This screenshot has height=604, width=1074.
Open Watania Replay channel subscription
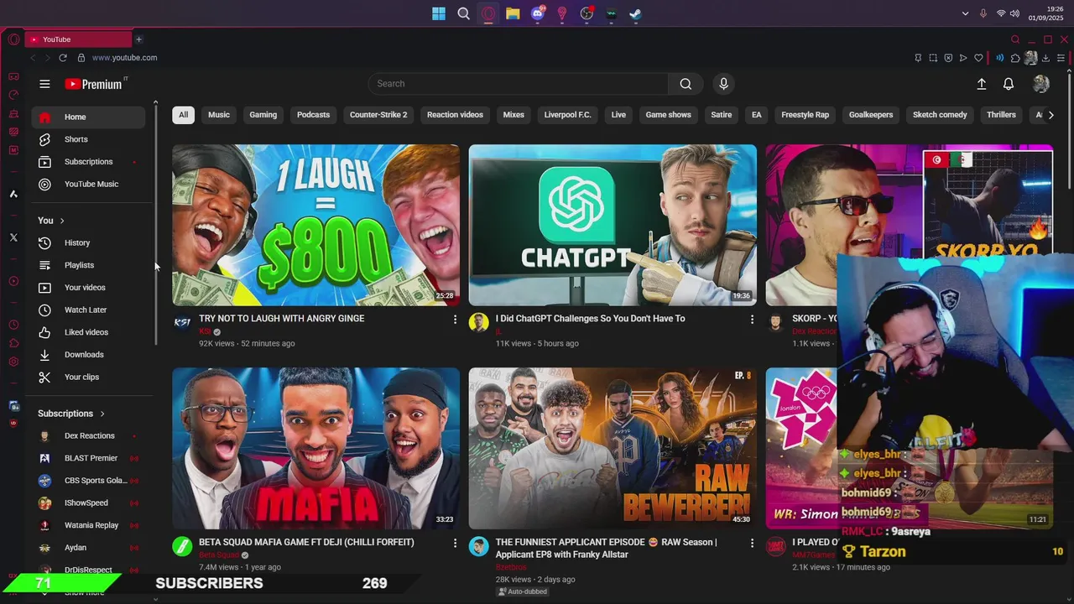88,525
